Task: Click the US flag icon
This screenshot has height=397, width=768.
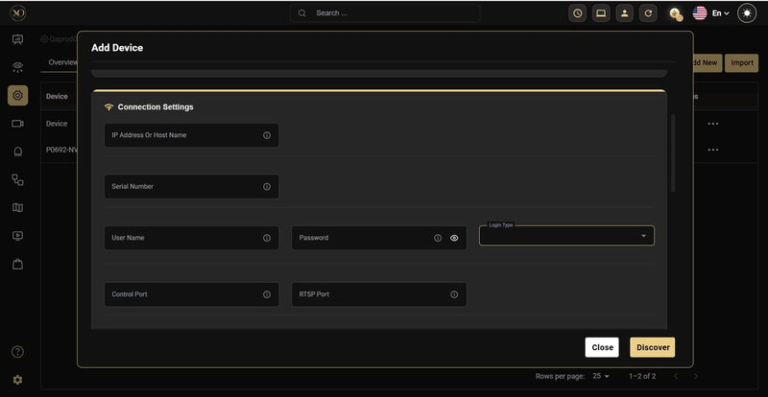Action: click(700, 13)
